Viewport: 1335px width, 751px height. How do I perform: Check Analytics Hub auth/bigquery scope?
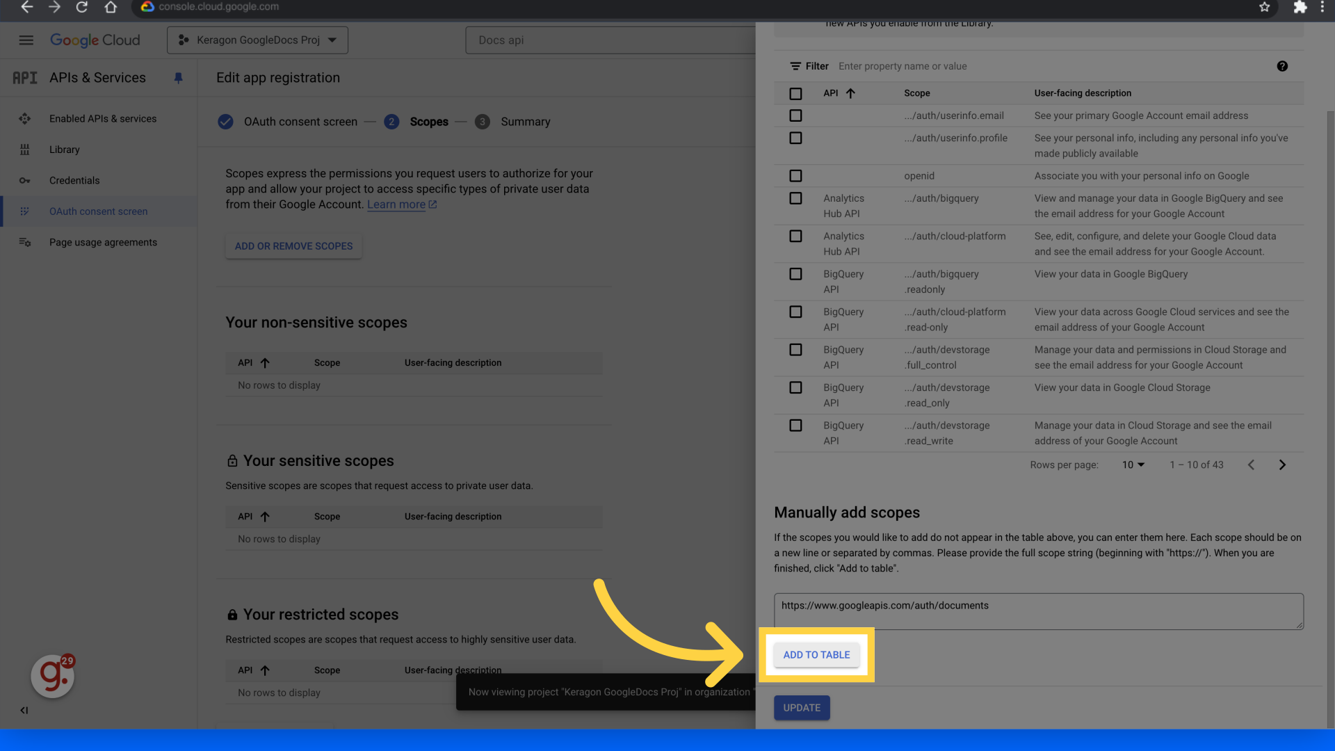click(x=795, y=198)
